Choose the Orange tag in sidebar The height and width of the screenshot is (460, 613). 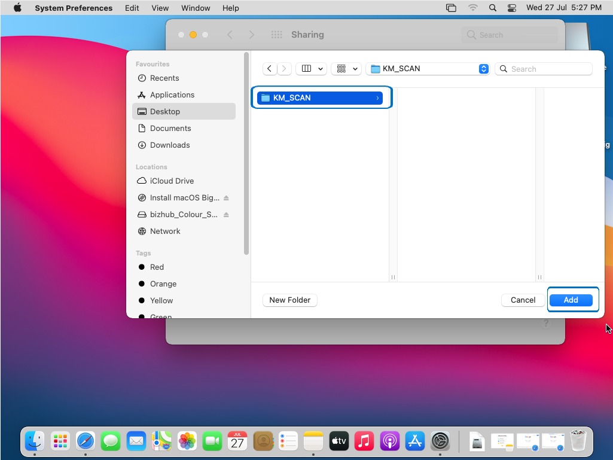click(163, 284)
